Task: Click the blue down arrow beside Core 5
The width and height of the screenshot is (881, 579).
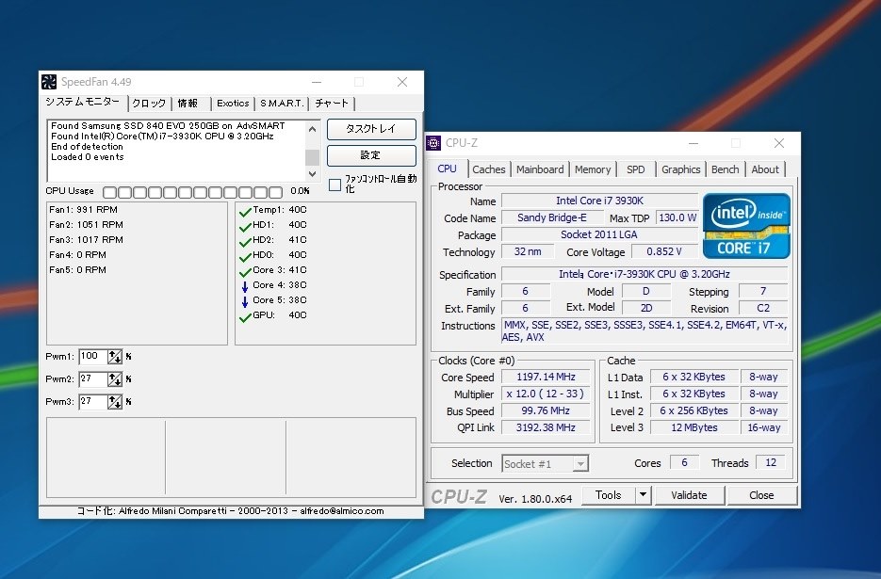Action: pos(245,302)
